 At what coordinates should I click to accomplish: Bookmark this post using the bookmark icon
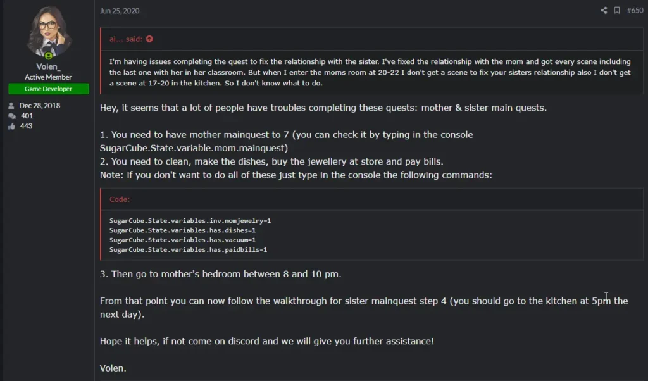[x=617, y=11]
